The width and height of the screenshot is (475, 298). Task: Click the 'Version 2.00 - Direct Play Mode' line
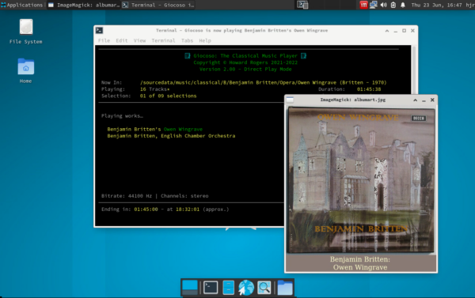point(245,70)
